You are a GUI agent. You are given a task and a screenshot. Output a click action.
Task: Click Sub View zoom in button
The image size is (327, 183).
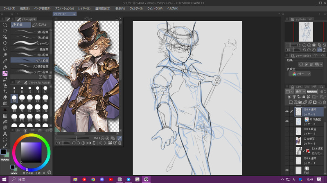tap(107, 138)
